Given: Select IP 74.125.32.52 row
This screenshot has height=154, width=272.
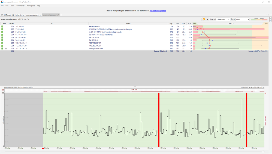Looking at the screenshot, I should click(20, 40).
